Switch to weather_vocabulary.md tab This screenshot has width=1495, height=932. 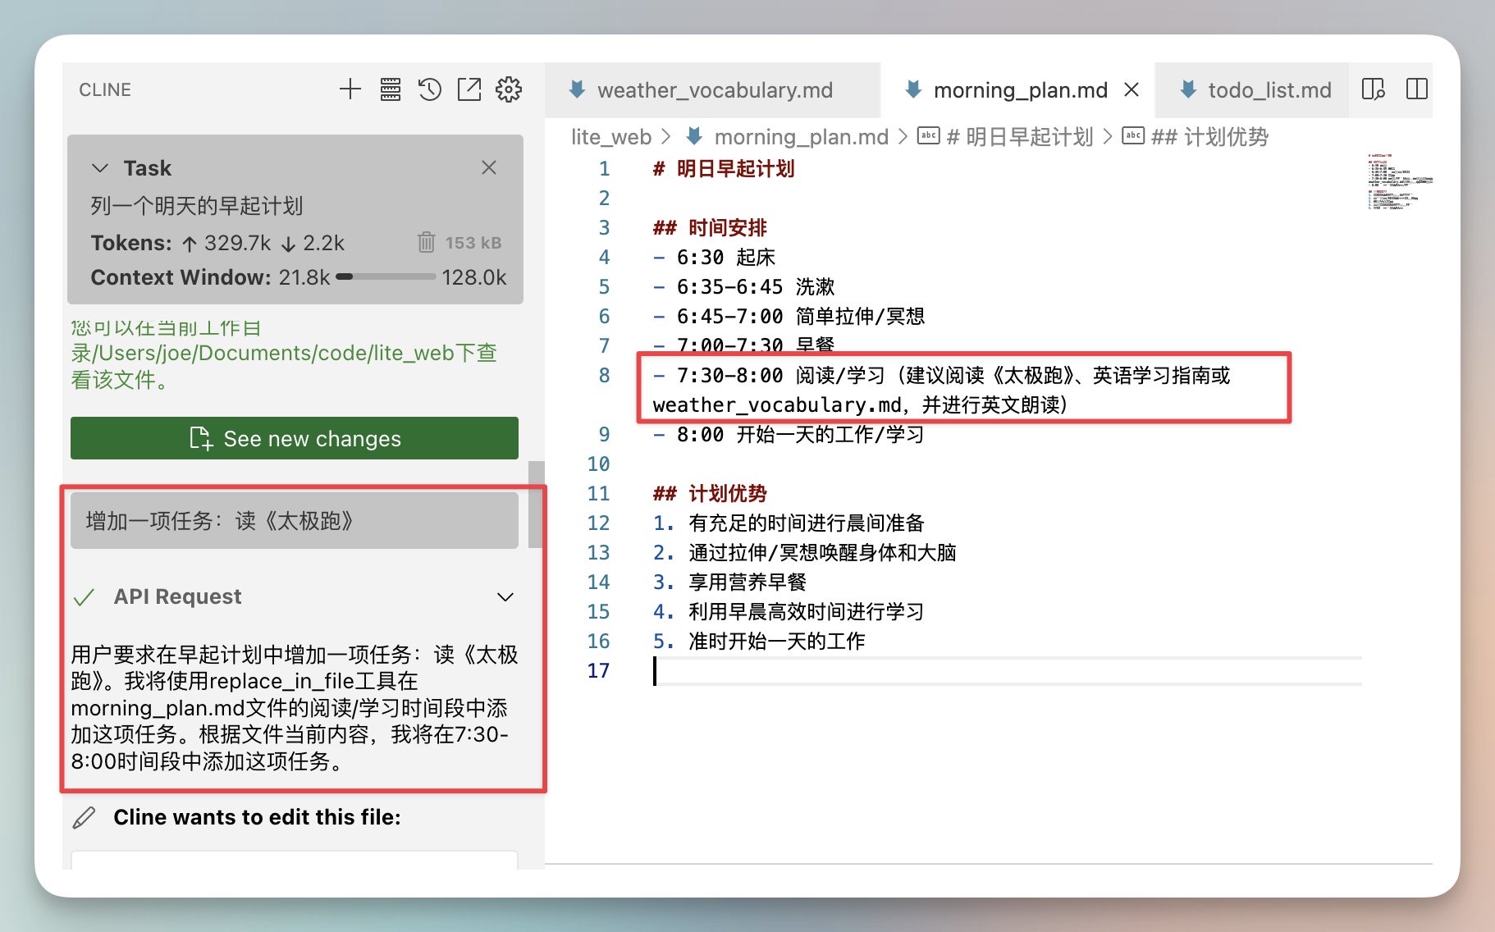point(714,90)
